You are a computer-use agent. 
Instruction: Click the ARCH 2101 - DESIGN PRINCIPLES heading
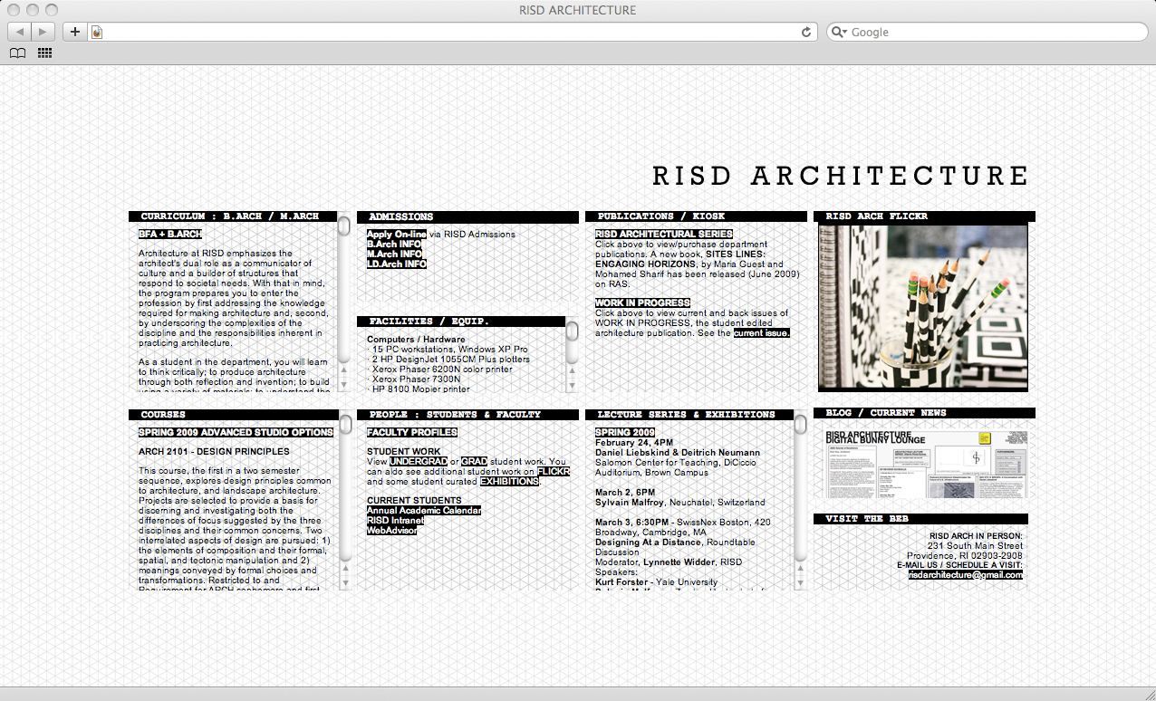(x=214, y=451)
